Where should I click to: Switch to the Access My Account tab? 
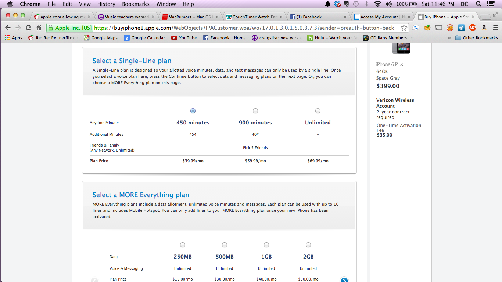click(x=381, y=17)
